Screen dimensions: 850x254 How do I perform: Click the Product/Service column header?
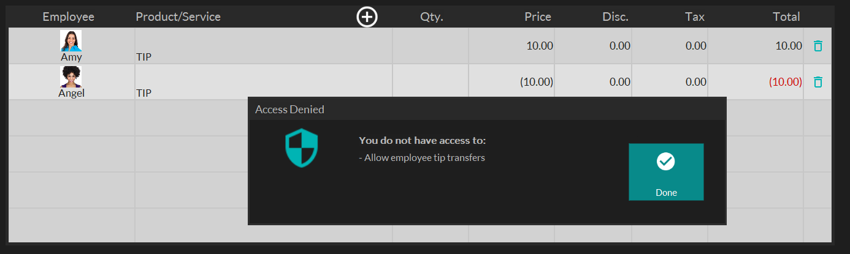178,17
